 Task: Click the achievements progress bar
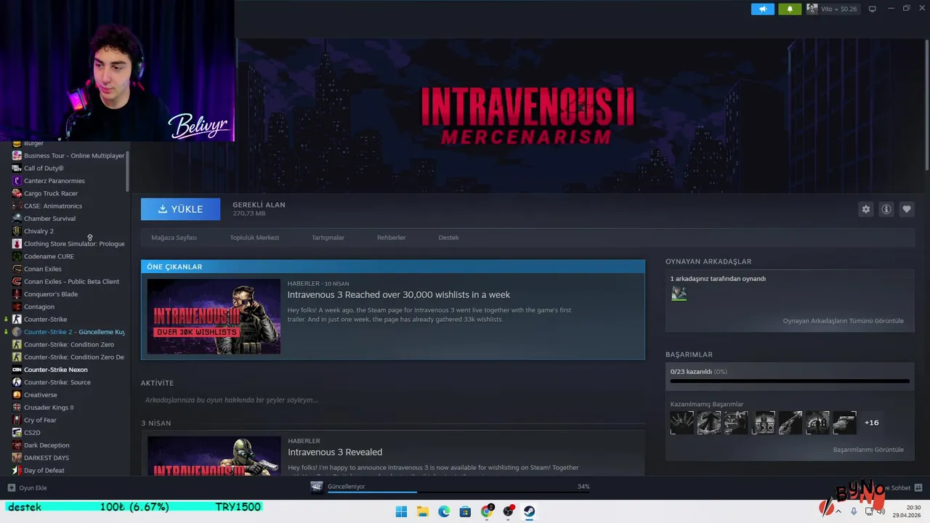(x=790, y=381)
